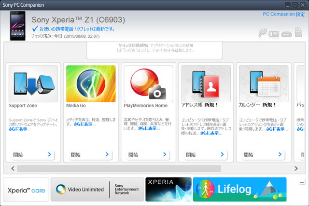Click the カレンダー 新規! title text

point(257,105)
